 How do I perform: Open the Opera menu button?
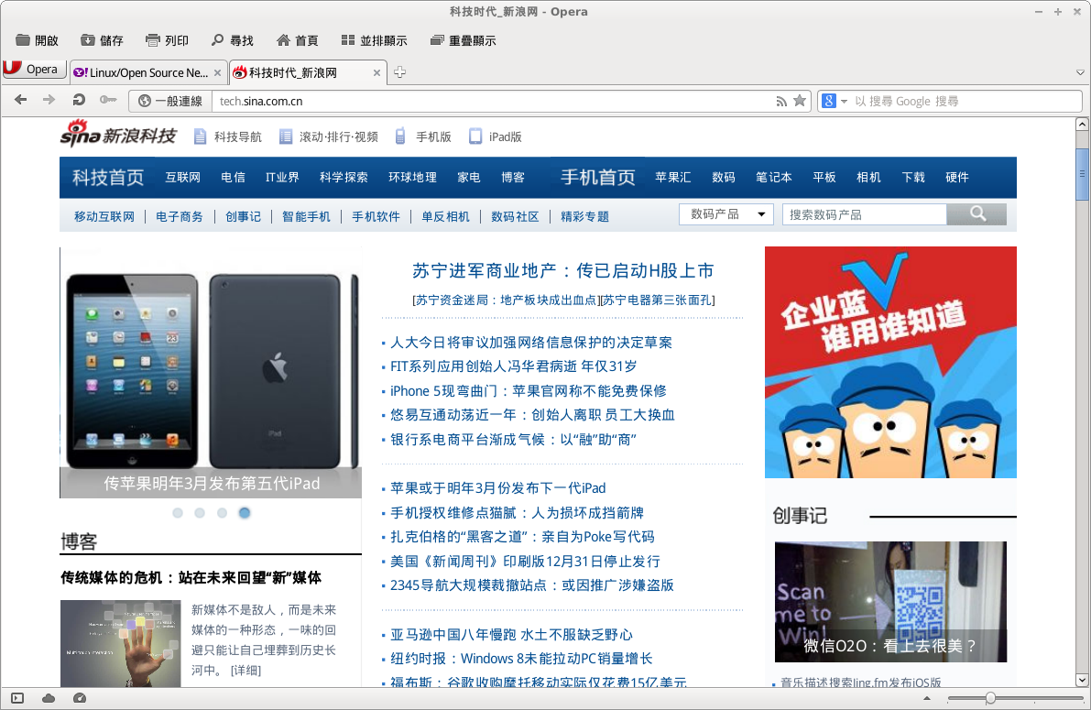coord(34,69)
